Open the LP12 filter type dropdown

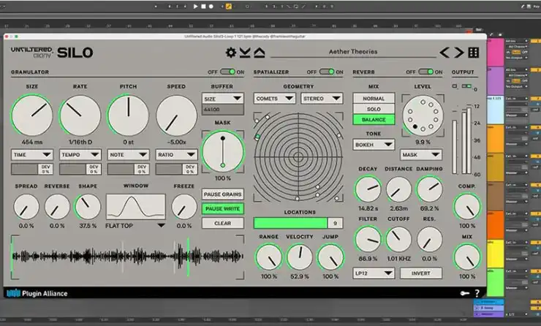[x=374, y=273]
